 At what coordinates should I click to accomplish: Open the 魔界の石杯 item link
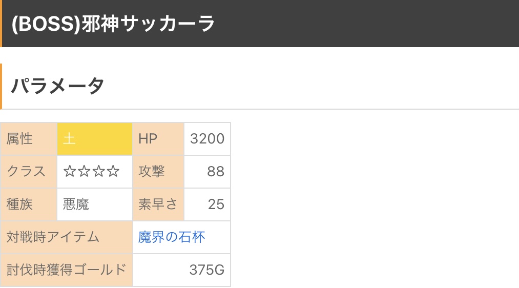[x=172, y=237]
